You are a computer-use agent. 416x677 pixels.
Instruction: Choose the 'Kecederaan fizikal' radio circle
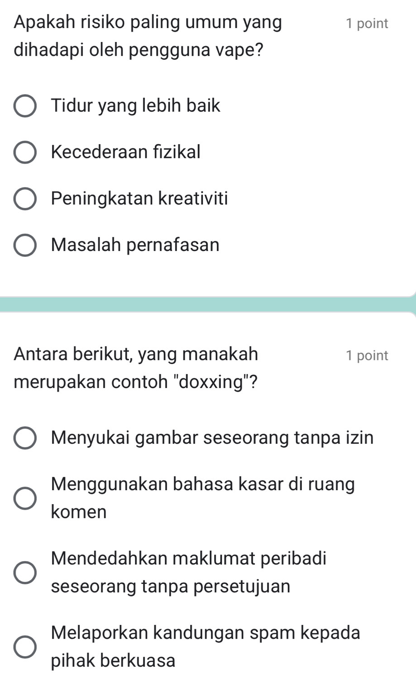[x=25, y=152]
